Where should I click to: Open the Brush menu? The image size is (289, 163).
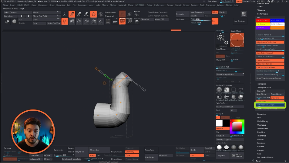pos(12,5)
